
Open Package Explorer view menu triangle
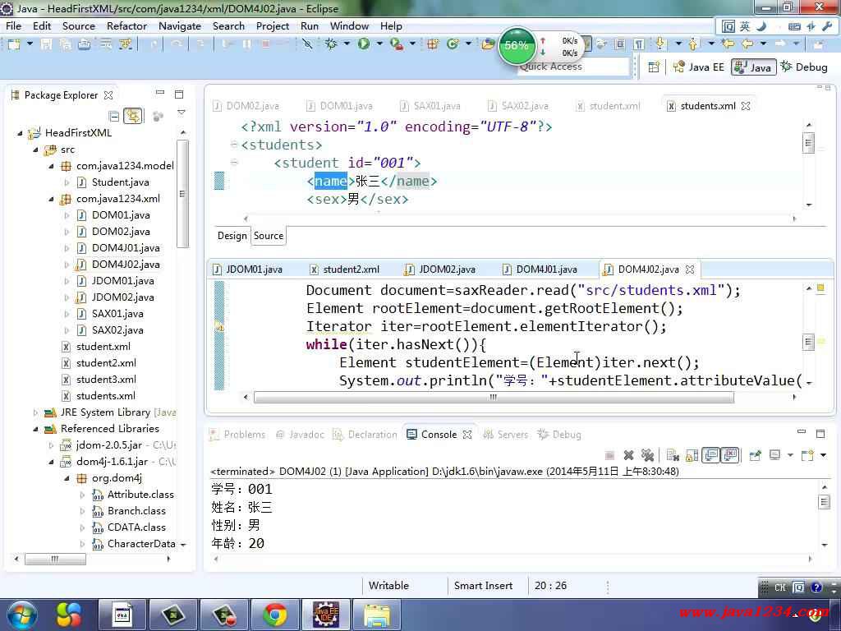(182, 113)
